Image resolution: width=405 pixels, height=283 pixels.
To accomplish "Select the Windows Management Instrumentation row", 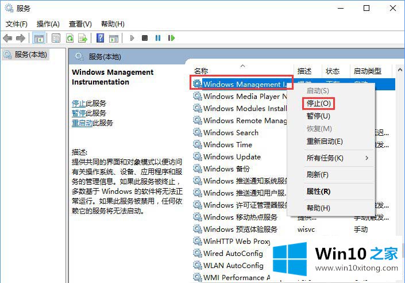I will tap(245, 85).
